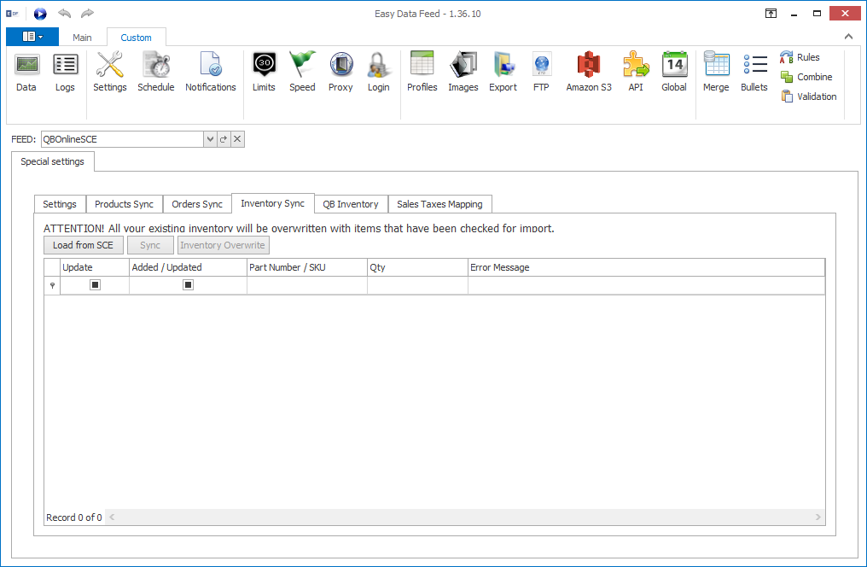This screenshot has width=867, height=567.
Task: Toggle the Added / Updated filter checkbox
Action: [188, 285]
